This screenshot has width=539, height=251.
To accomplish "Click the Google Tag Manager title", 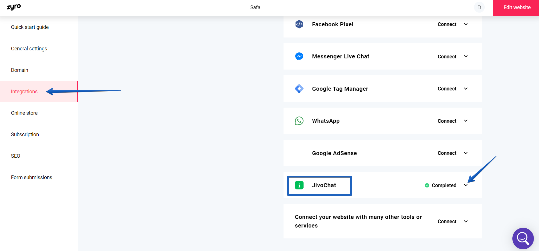I will 340,89.
